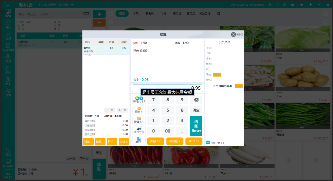Select the 土豆 potato product thumbnail

click(x=303, y=78)
